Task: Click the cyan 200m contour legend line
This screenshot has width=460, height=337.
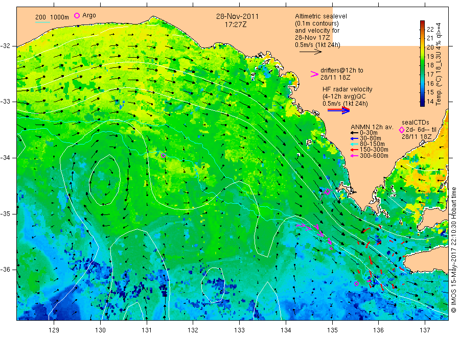Action: (42, 22)
